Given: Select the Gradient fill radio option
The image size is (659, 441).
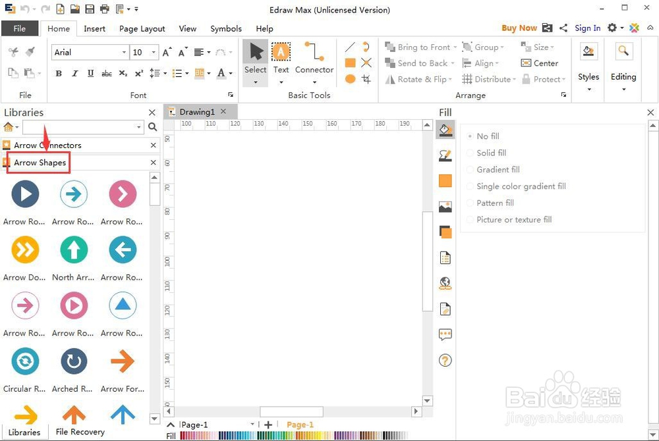Looking at the screenshot, I should (471, 170).
